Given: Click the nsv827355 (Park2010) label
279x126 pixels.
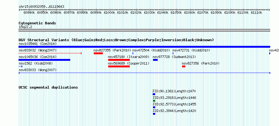Looking at the screenshot, I should (x=112, y=51).
